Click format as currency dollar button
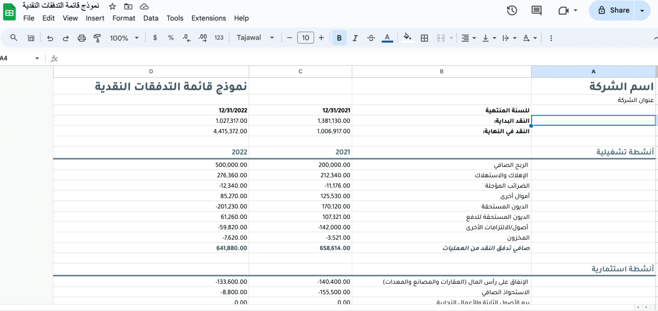The height and width of the screenshot is (311, 658). (155, 38)
